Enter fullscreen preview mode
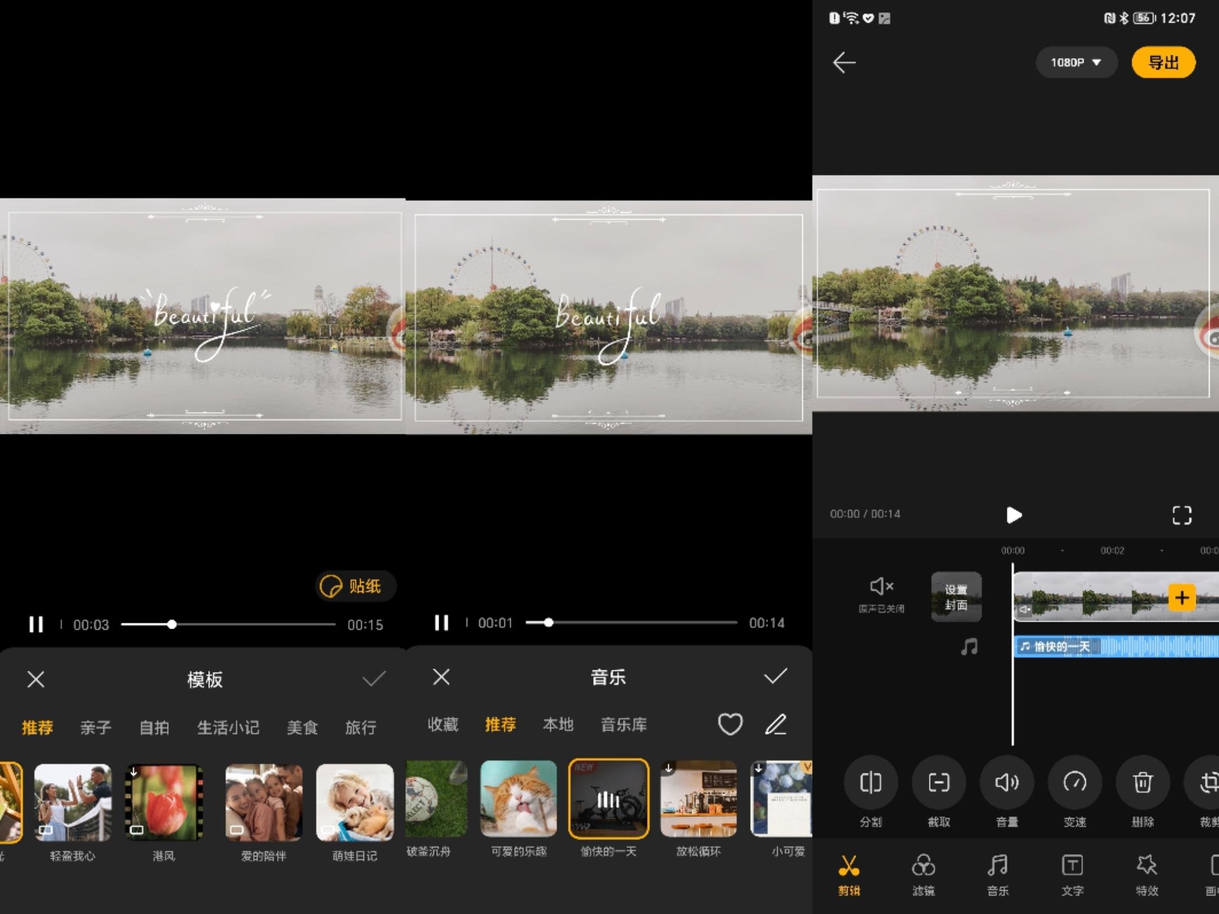The image size is (1219, 914). click(x=1182, y=515)
